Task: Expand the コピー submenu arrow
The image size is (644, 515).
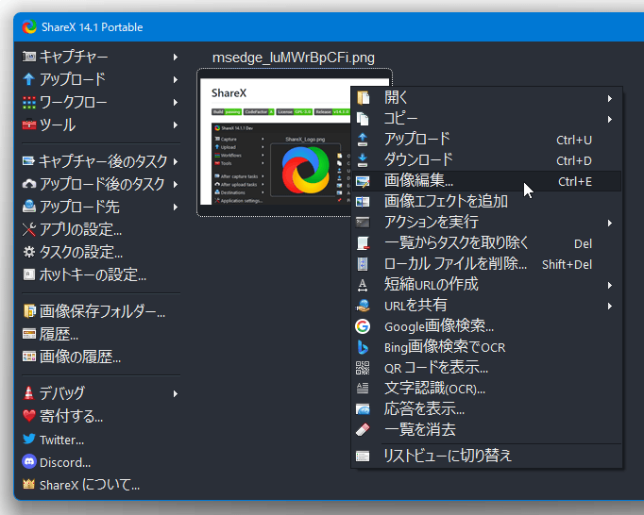Action: [610, 120]
